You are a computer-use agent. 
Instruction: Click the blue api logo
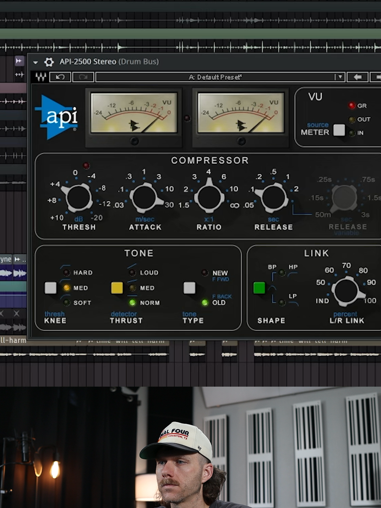57,117
